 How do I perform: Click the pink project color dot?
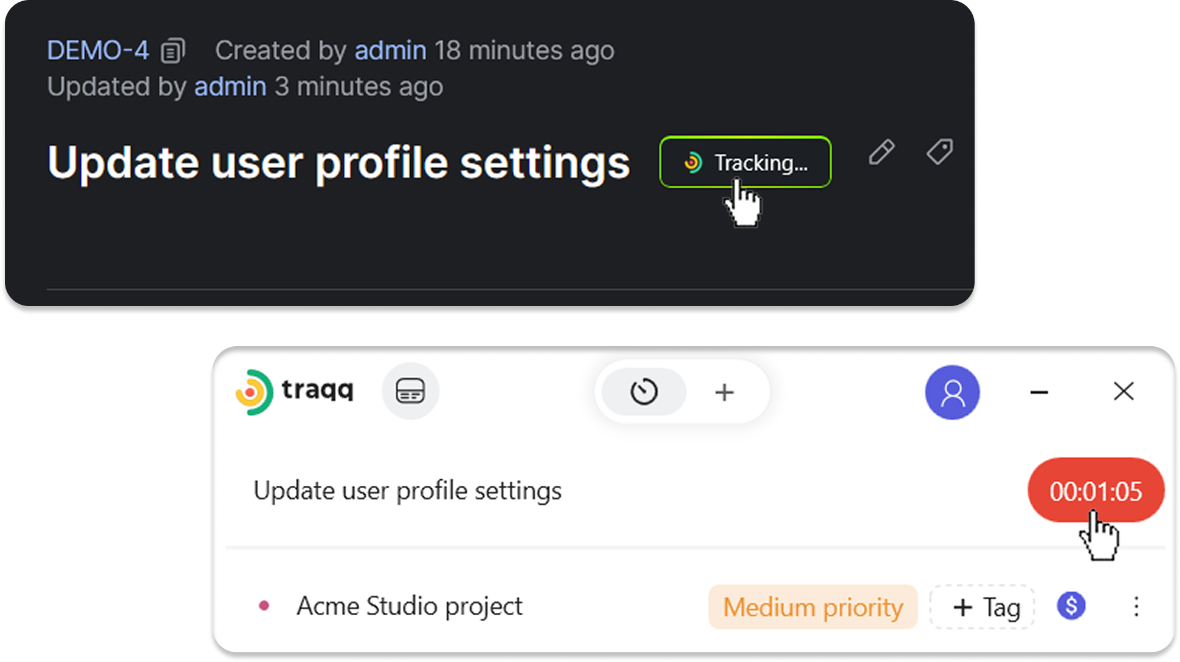[x=264, y=606]
